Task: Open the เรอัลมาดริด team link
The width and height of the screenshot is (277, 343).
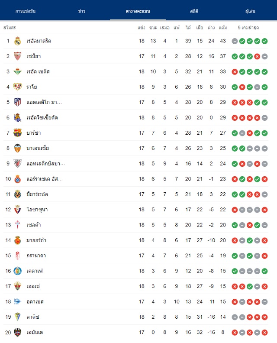Action: click(39, 41)
